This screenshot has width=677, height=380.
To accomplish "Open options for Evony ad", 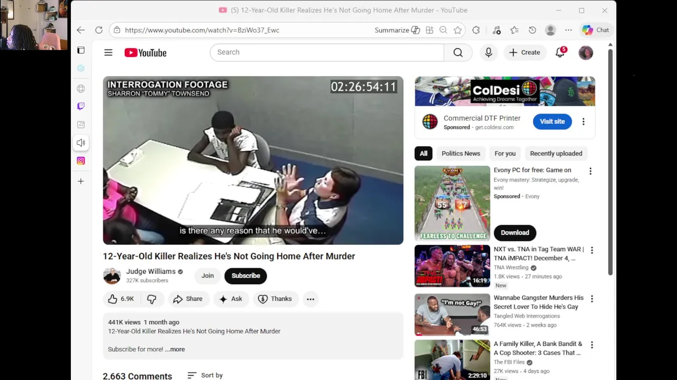I will 590,171.
